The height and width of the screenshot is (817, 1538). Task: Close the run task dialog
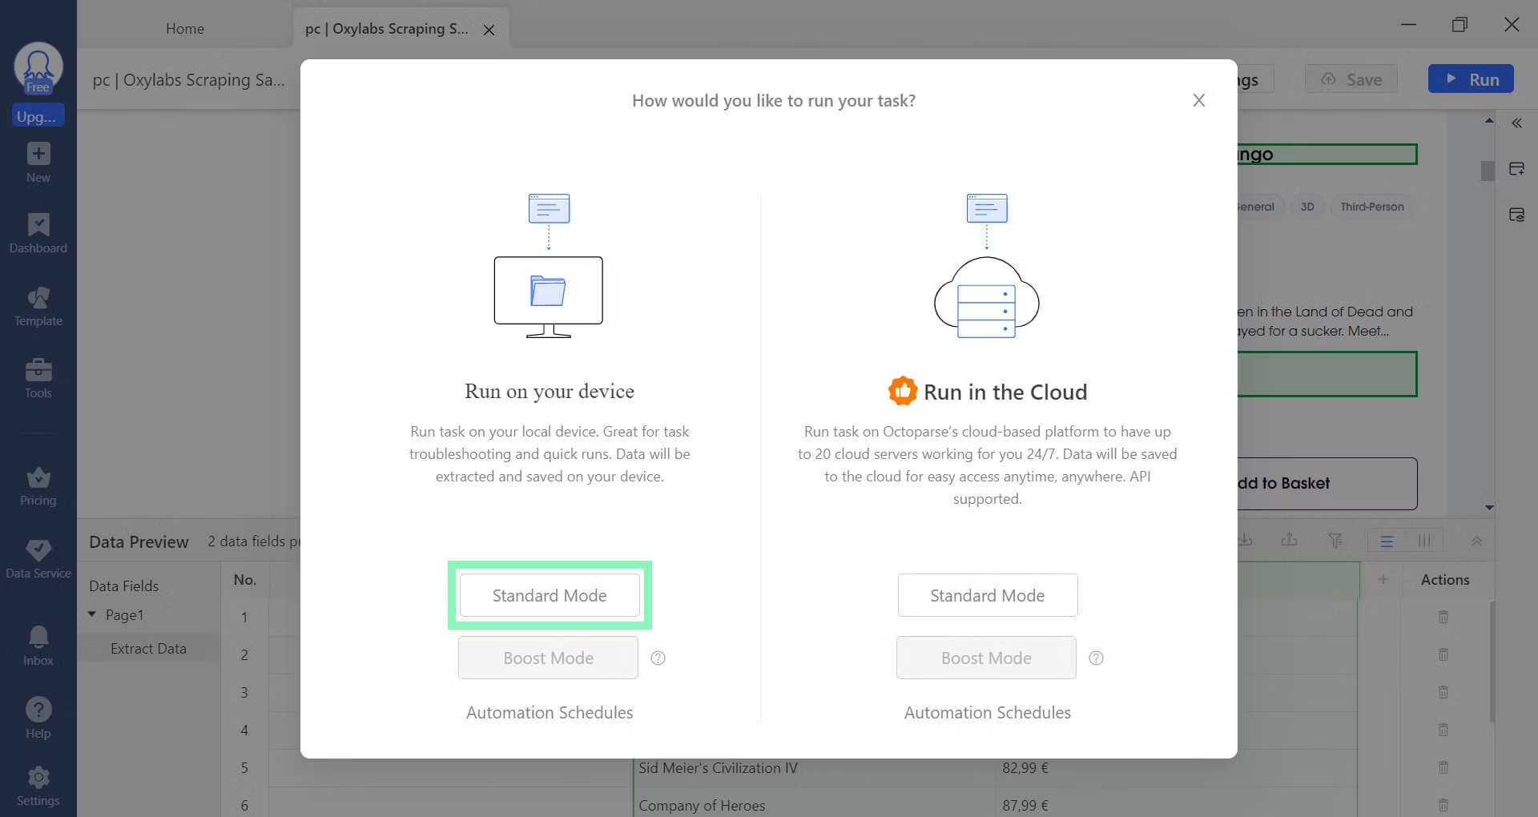click(x=1198, y=100)
